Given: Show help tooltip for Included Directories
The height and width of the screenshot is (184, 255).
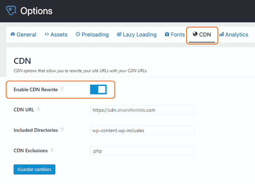Looking at the screenshot, I should 62,130.
